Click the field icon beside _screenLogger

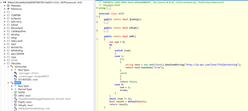15,76
